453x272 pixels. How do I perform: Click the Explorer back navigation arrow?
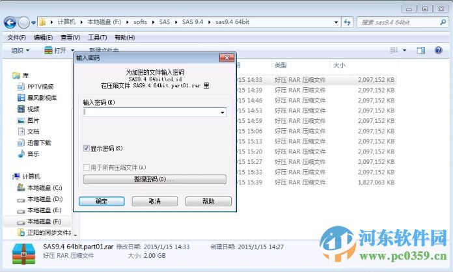(x=10, y=23)
